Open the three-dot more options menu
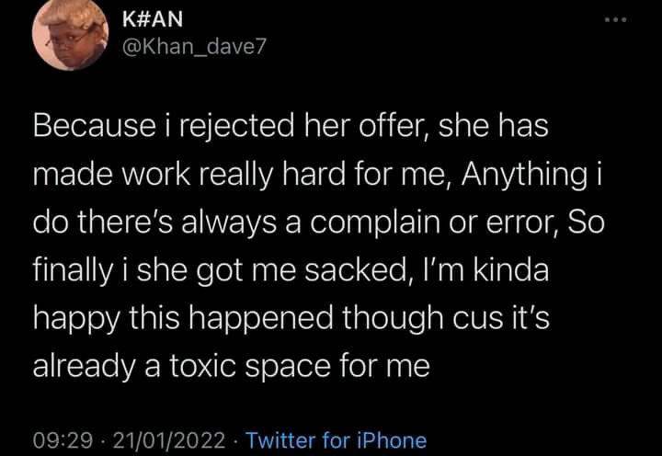Viewport: 662px width, 456px height. click(615, 19)
